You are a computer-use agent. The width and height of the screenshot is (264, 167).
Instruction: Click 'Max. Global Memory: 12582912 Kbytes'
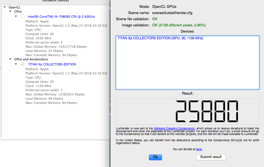(55, 94)
